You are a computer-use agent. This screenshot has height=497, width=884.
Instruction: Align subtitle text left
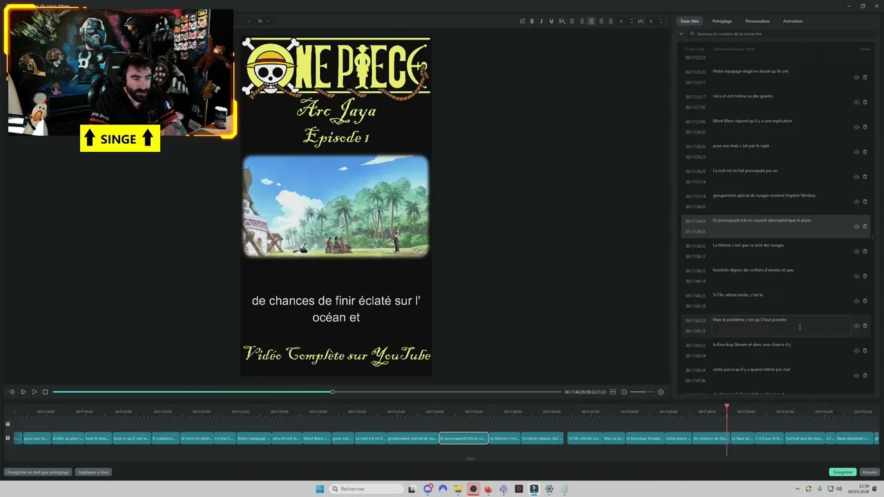coord(572,21)
